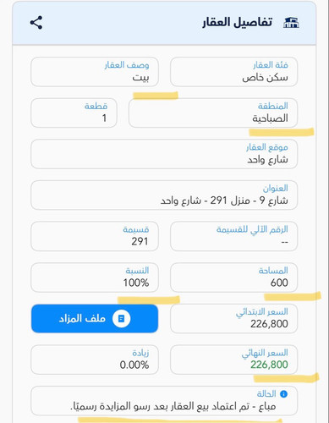Image resolution: width=329 pixels, height=423 pixels.
Task: Click the blue info icon beside الحالة
Action: coord(283,394)
